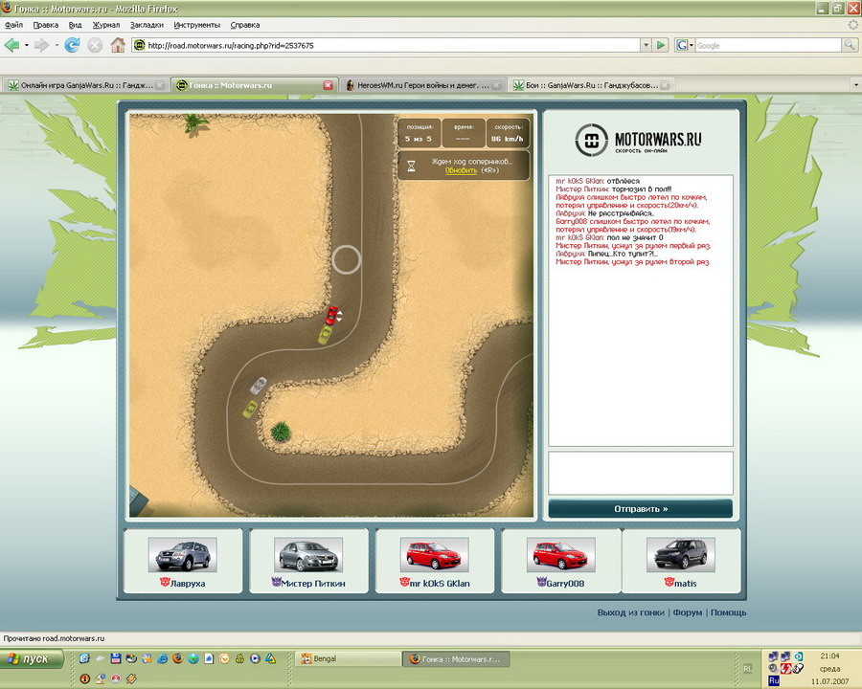862x689 pixels.
Task: Open the list-all-tabs dropdown arrow
Action: [855, 85]
